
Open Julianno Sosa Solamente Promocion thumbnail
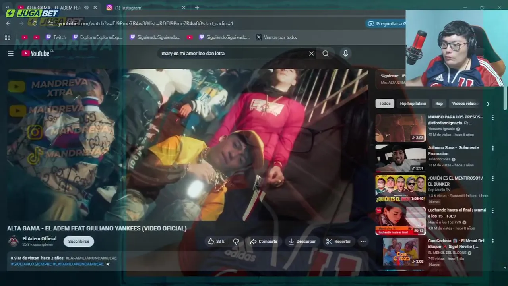click(401, 158)
